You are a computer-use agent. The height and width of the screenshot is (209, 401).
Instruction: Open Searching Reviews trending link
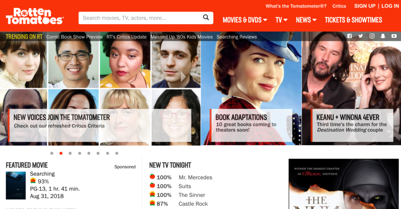pyautogui.click(x=237, y=37)
